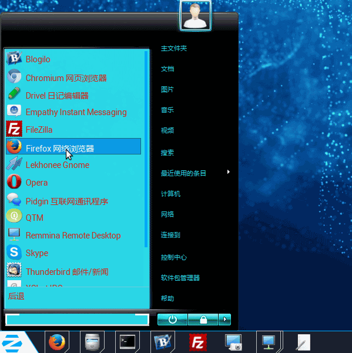352x353 pixels.
Task: Click the Skype icon
Action: coord(14,252)
